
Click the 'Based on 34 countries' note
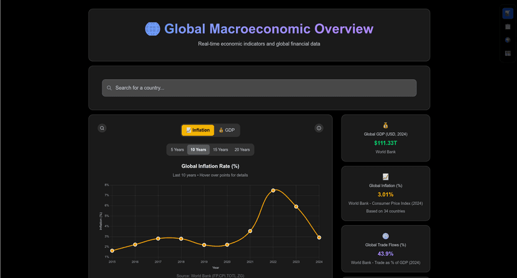[385, 211]
